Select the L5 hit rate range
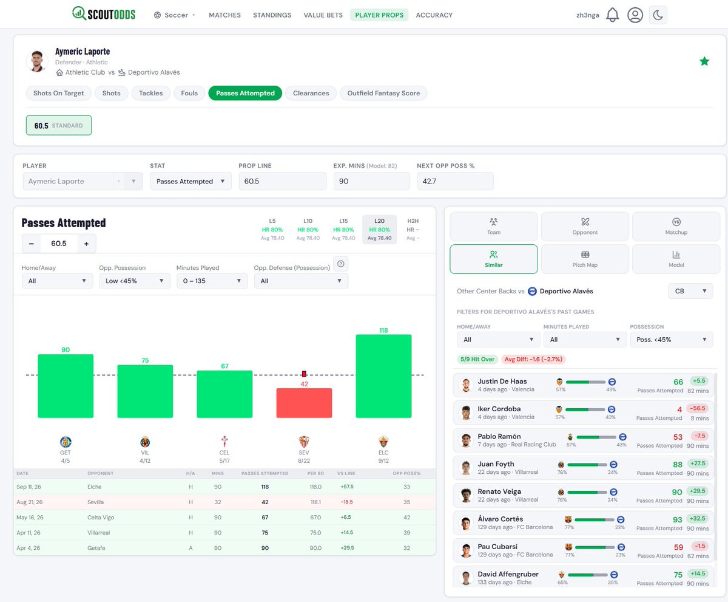The width and height of the screenshot is (728, 602). tap(272, 230)
